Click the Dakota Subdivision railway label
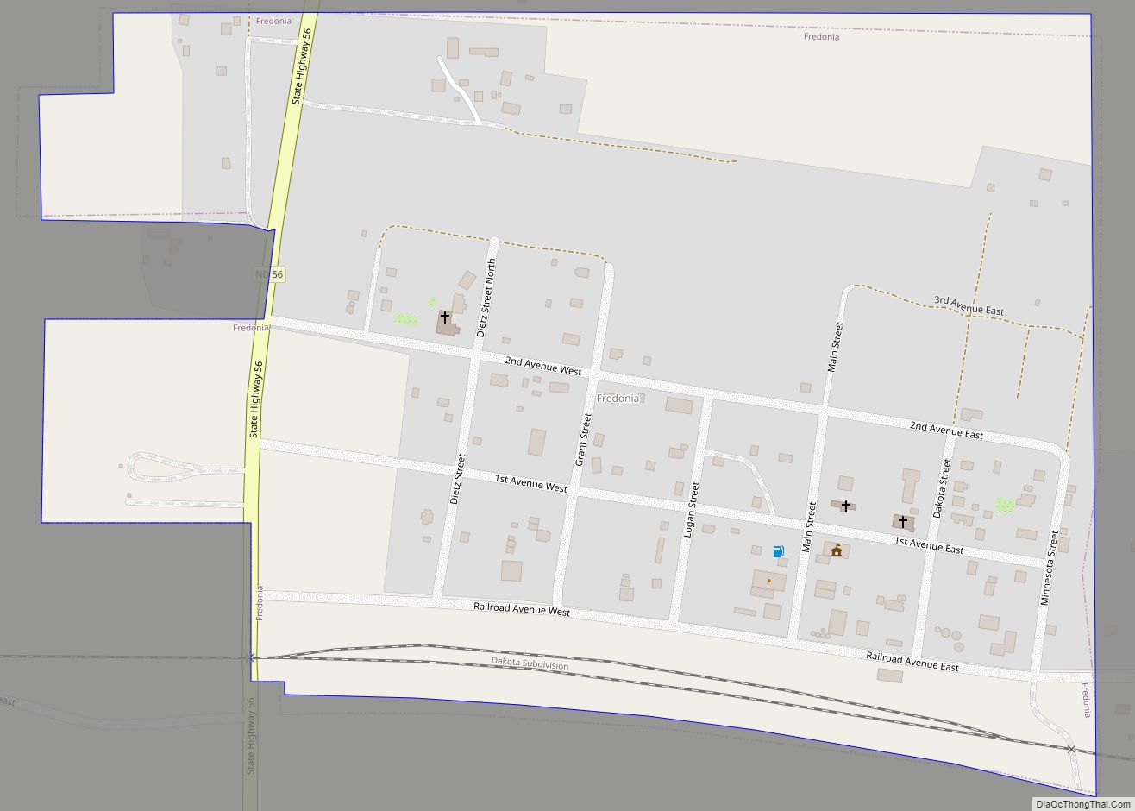Viewport: 1135px width, 811px height. pyautogui.click(x=530, y=664)
